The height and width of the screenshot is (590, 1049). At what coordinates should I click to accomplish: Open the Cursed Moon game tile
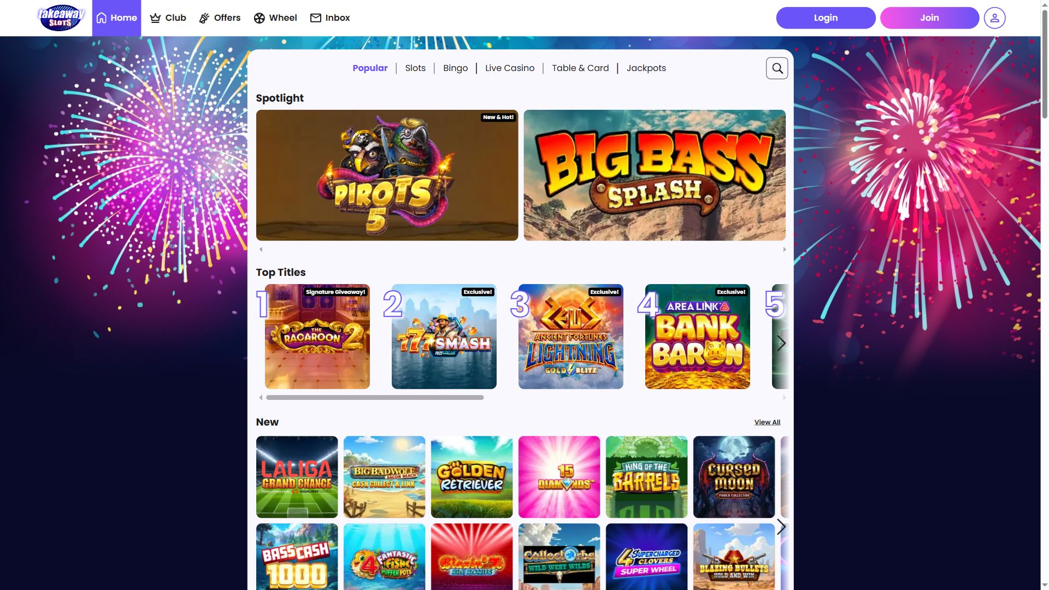coord(734,477)
